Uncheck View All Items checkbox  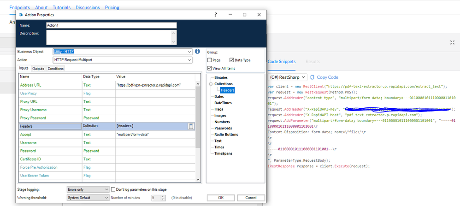tap(210, 69)
